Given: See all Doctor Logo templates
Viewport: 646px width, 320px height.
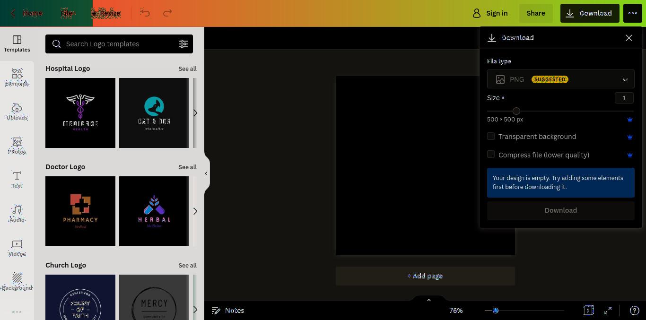Looking at the screenshot, I should point(188,167).
